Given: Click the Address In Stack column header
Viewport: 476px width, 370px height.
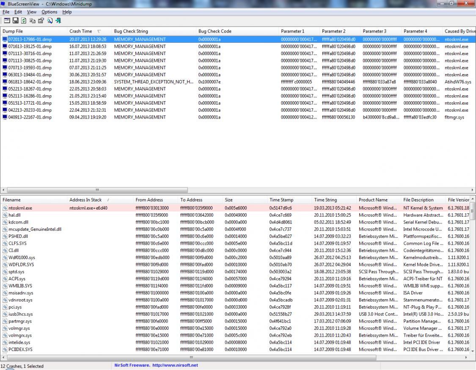Looking at the screenshot, I should (100, 199).
